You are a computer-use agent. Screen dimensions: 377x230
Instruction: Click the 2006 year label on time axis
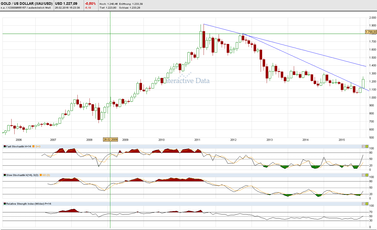[x=19, y=140]
